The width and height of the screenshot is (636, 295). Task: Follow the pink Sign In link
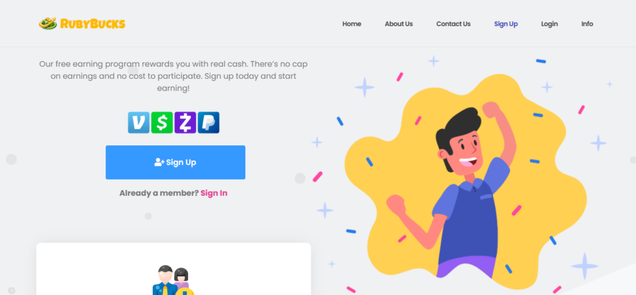(x=214, y=193)
